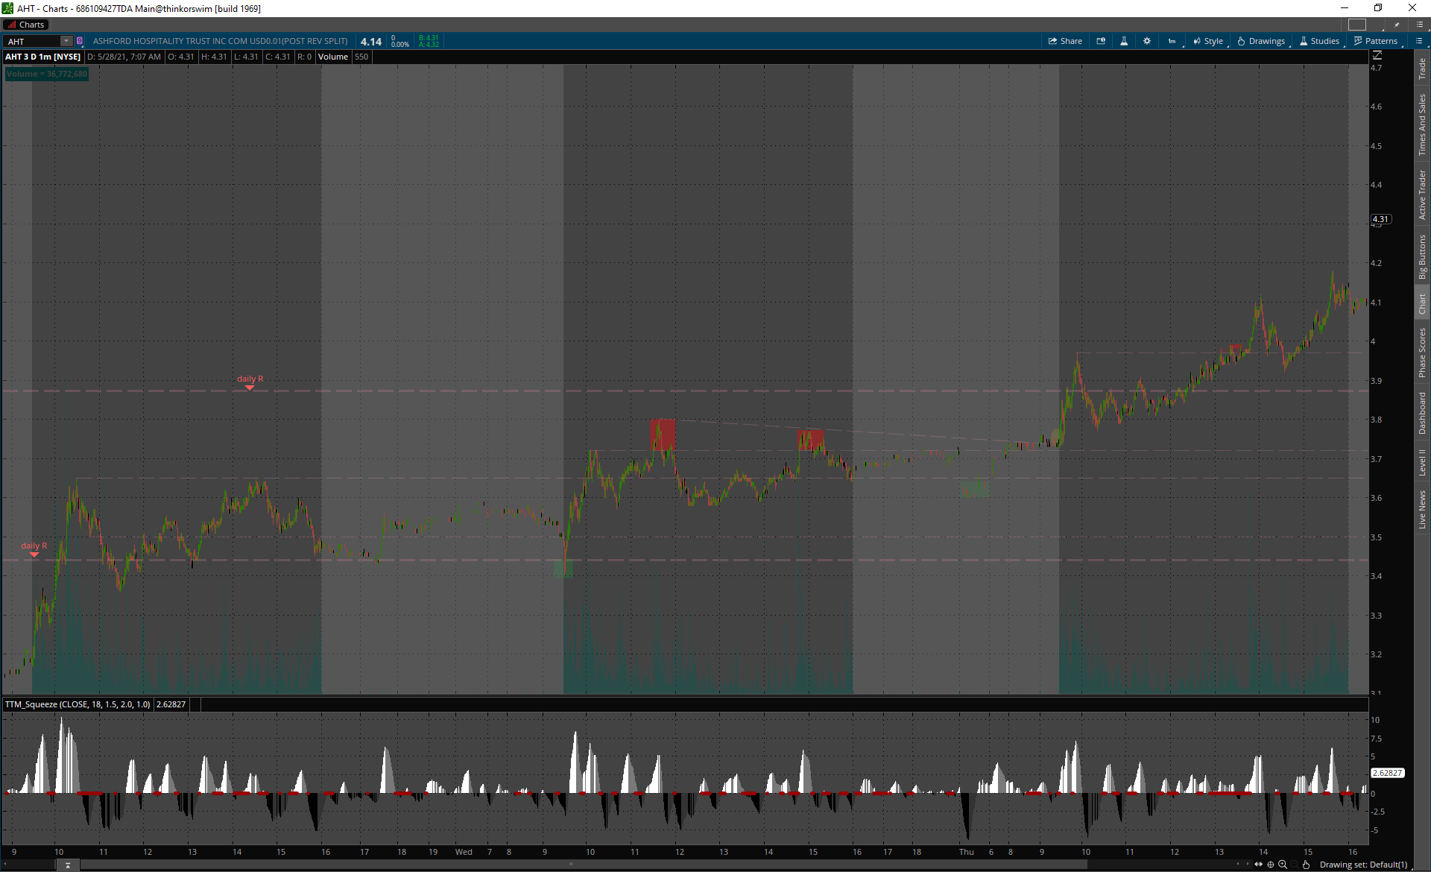Open the Times And Sales side tab

[1422, 124]
